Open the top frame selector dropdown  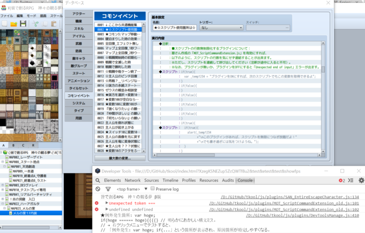[132, 189]
